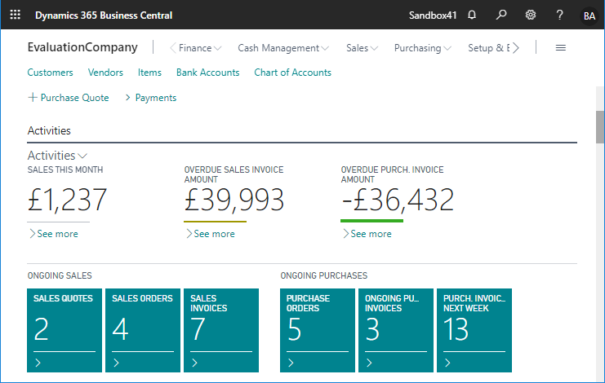Open the Sales Quotes tile
This screenshot has width=605, height=383.
(x=64, y=330)
